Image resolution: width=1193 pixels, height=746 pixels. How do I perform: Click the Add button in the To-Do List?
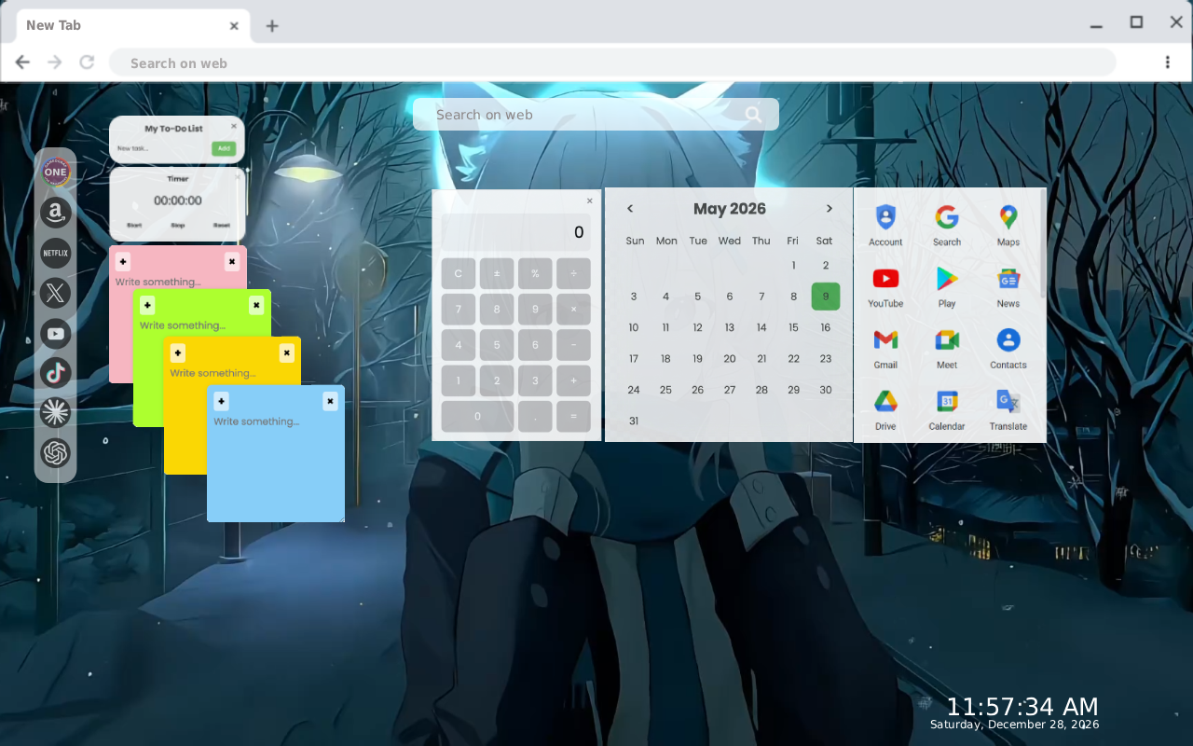(x=224, y=148)
